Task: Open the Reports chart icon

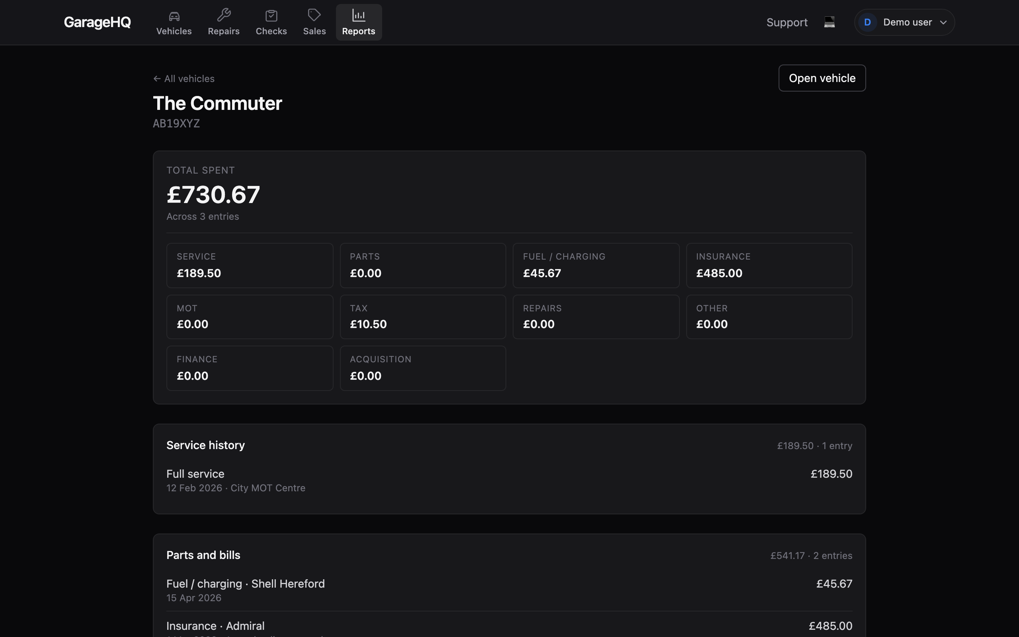Action: tap(359, 15)
